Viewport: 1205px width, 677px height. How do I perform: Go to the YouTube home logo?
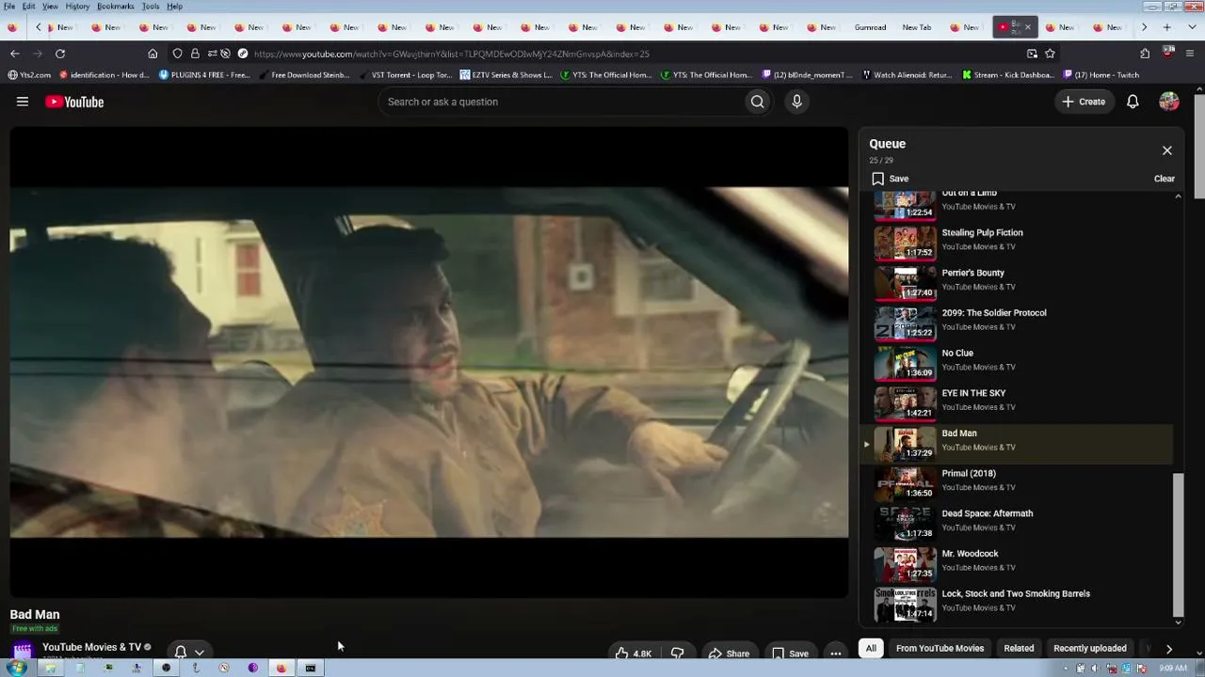pos(74,102)
